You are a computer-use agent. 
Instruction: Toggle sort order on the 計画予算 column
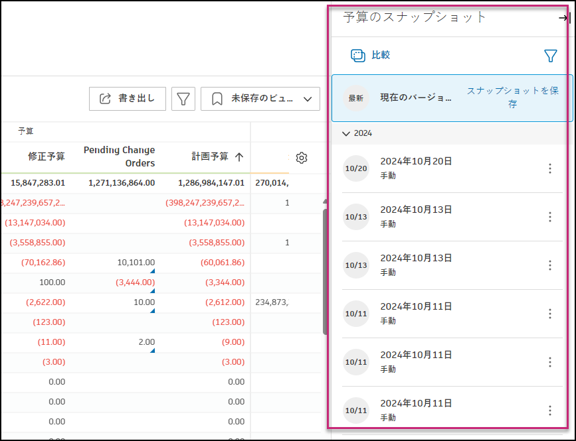[240, 158]
